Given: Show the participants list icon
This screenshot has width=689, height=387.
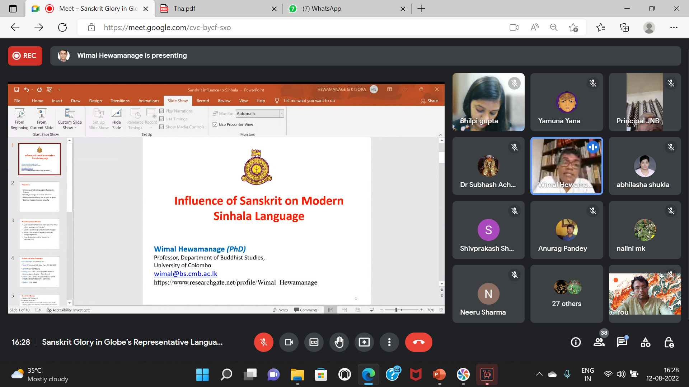Looking at the screenshot, I should pos(599,342).
